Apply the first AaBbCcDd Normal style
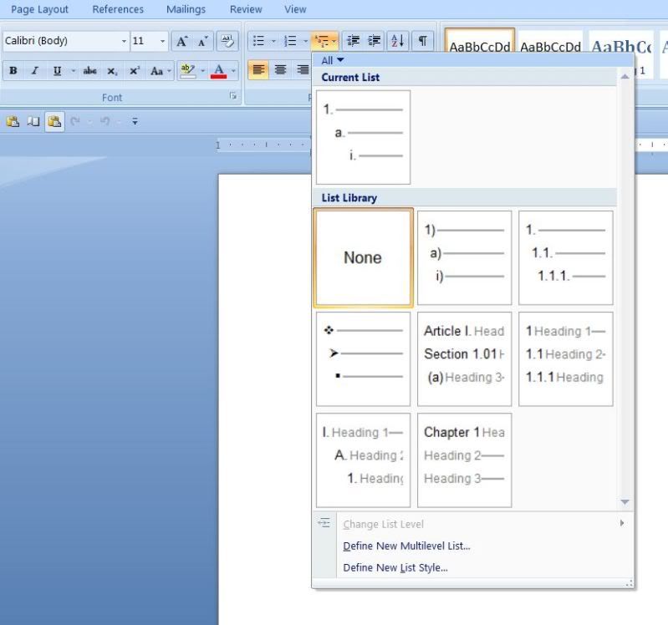 coord(480,41)
